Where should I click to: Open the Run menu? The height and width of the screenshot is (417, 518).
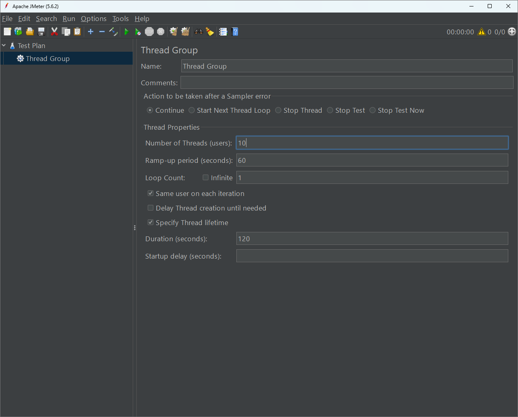click(69, 19)
